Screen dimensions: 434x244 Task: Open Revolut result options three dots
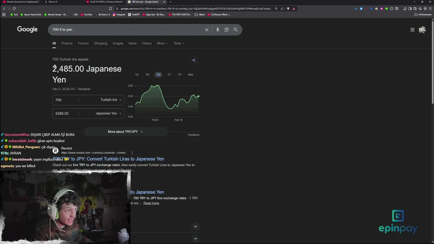(x=132, y=153)
